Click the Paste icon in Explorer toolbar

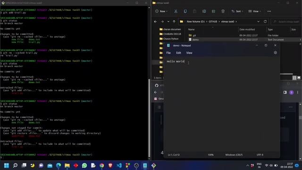pos(194,11)
